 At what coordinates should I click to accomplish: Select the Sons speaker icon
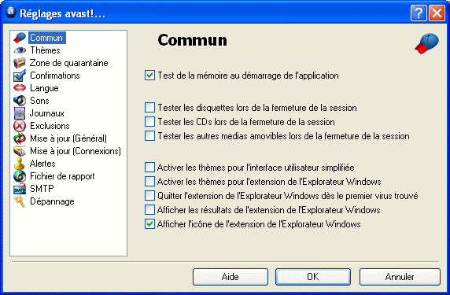20,101
